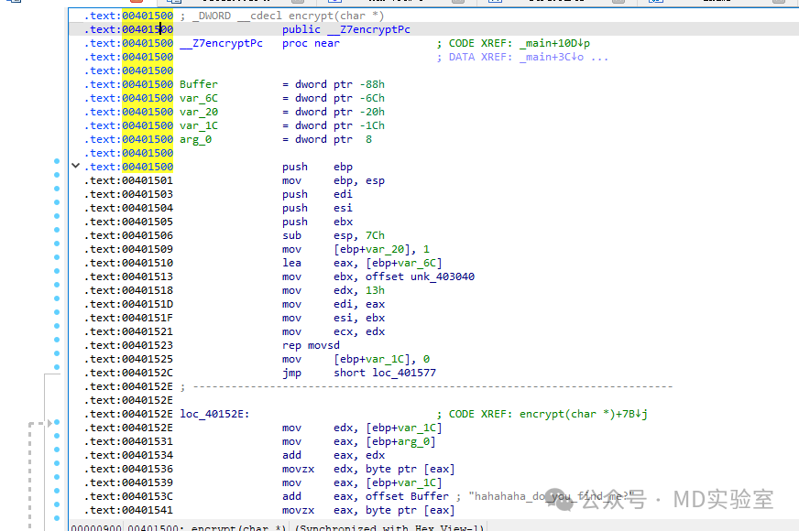799x531 pixels.
Task: Click the push esi instruction
Action: (317, 208)
